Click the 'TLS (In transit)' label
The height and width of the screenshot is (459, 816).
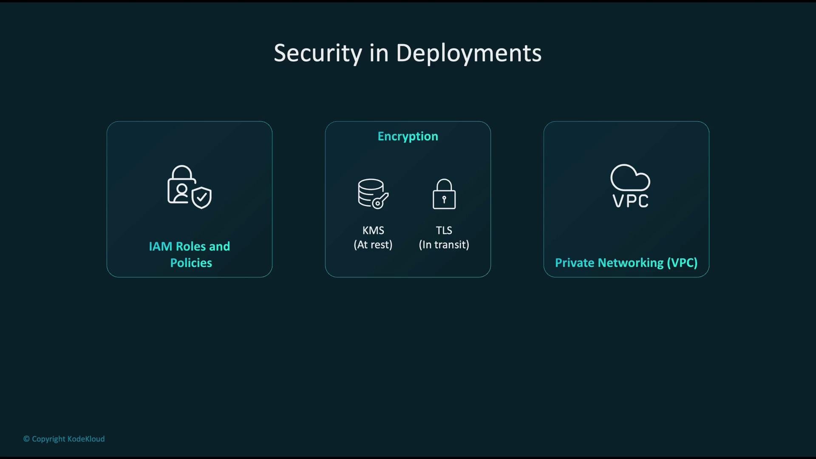click(444, 238)
